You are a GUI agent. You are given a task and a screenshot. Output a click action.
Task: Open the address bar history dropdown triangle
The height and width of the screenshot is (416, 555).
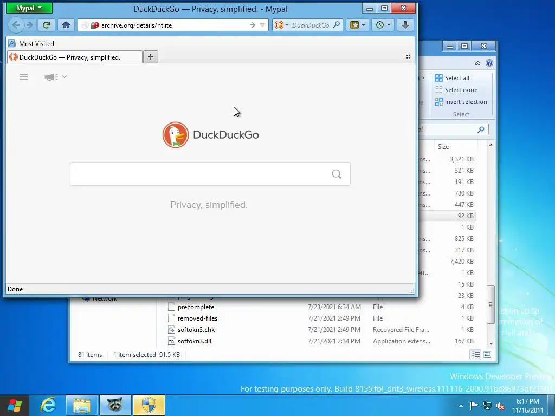coord(263,25)
